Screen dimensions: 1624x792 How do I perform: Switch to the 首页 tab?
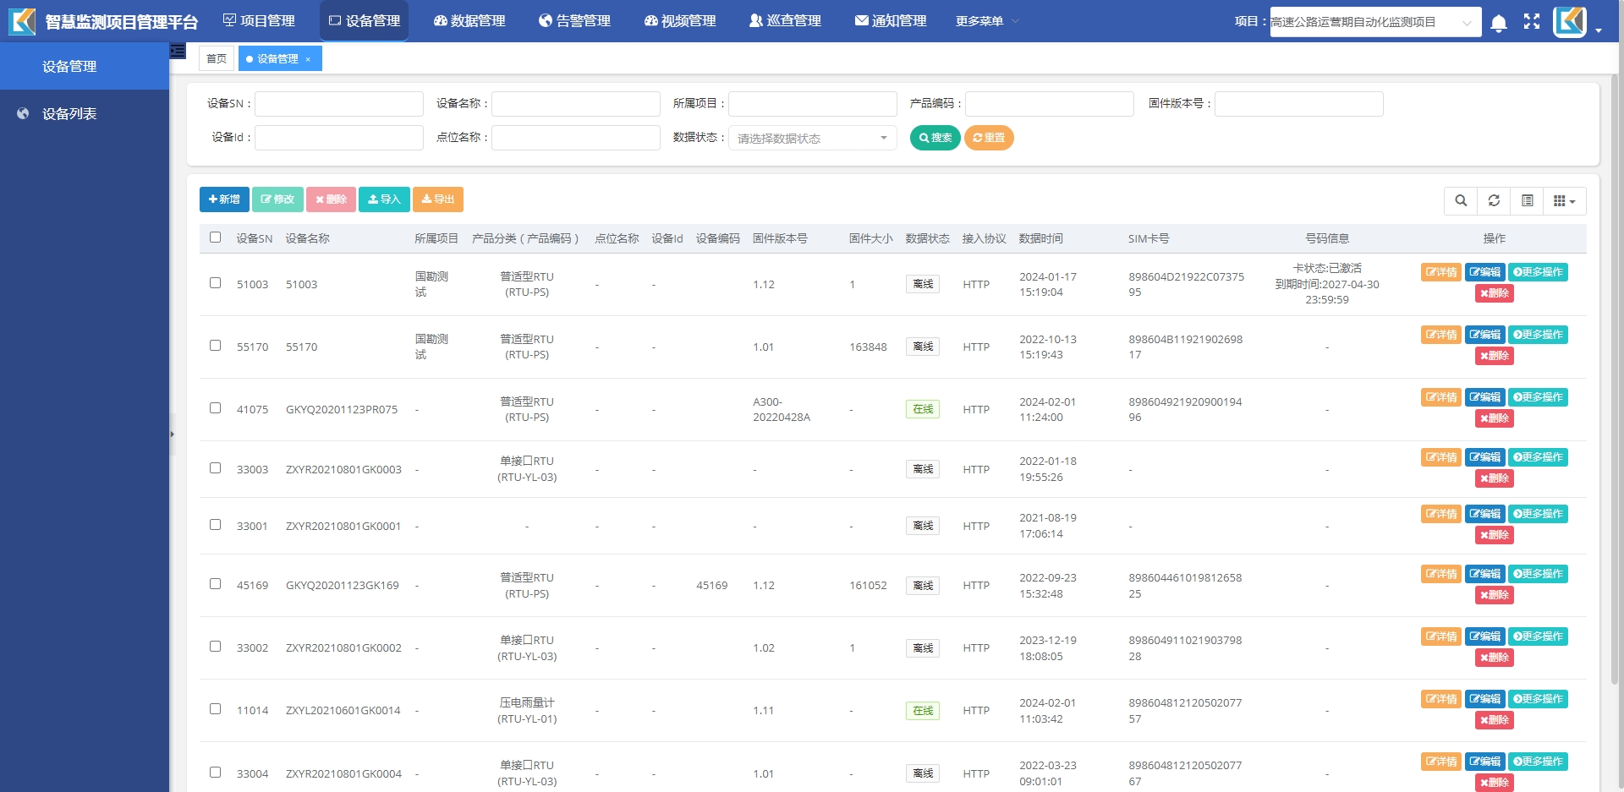click(x=217, y=59)
